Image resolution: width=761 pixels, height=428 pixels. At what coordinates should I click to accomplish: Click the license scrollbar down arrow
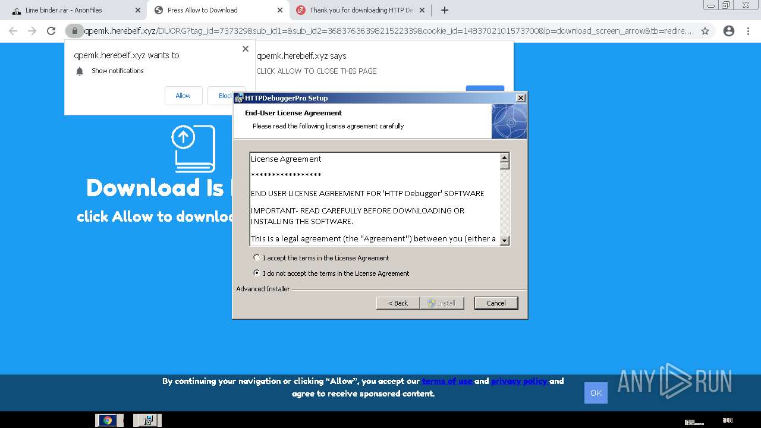[505, 241]
